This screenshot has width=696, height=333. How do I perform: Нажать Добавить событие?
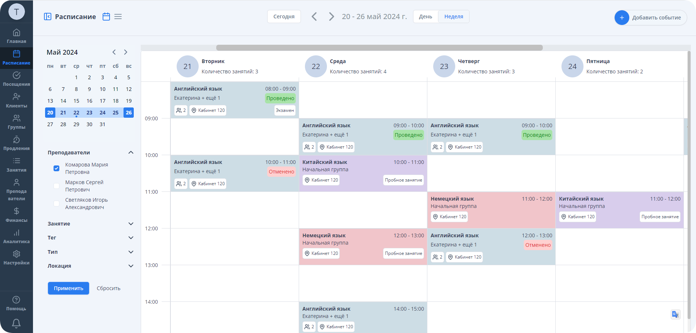point(651,17)
